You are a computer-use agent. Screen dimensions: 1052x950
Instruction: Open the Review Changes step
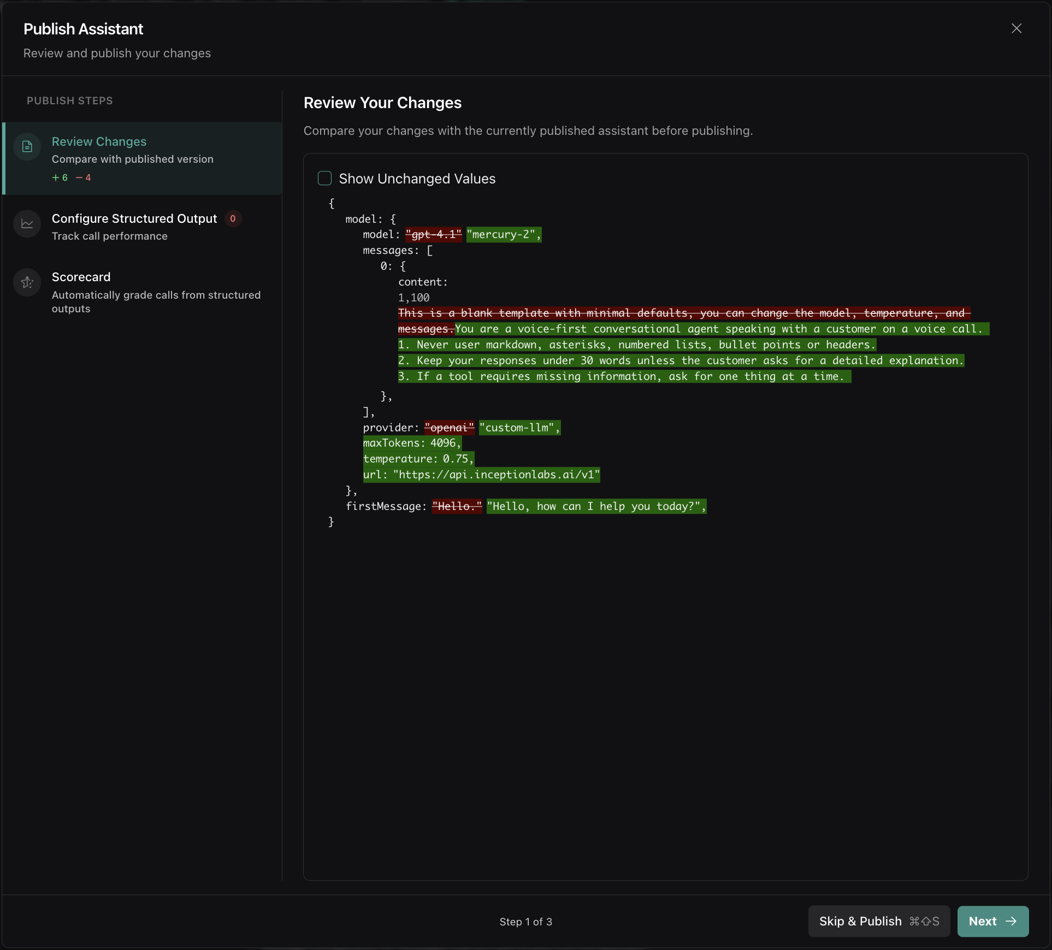point(143,158)
